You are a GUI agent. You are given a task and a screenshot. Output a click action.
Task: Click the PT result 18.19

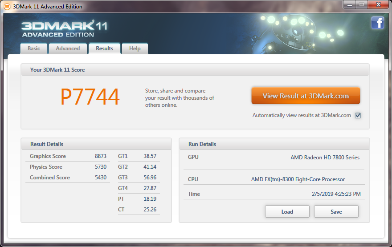tap(150, 199)
